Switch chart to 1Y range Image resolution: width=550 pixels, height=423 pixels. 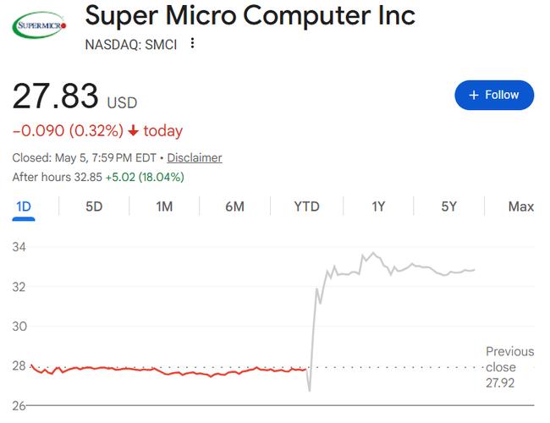coord(378,206)
